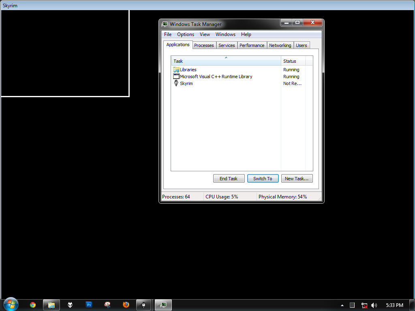Click the Show Desktop button on the taskbar

tap(412, 305)
